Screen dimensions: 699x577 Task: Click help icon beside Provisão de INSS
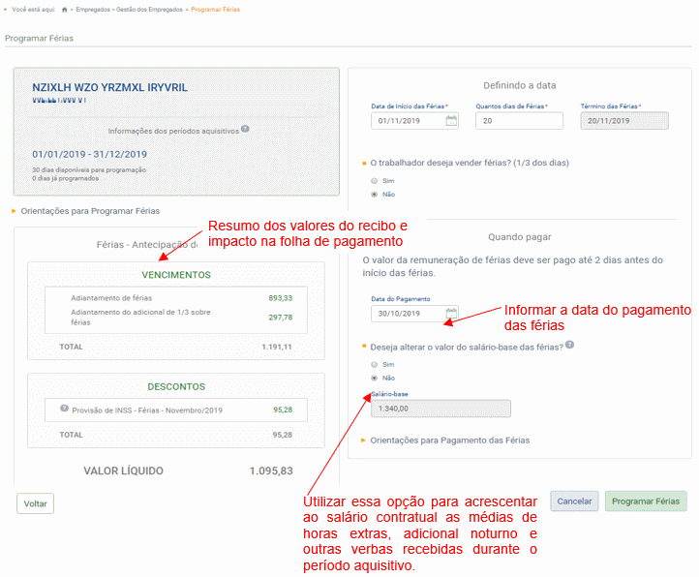coord(64,409)
